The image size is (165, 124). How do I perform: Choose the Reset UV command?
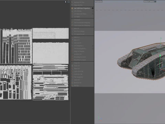(x=82, y=69)
